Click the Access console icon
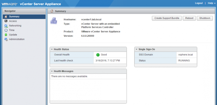The width and height of the screenshot is (217, 105). pos(6,21)
